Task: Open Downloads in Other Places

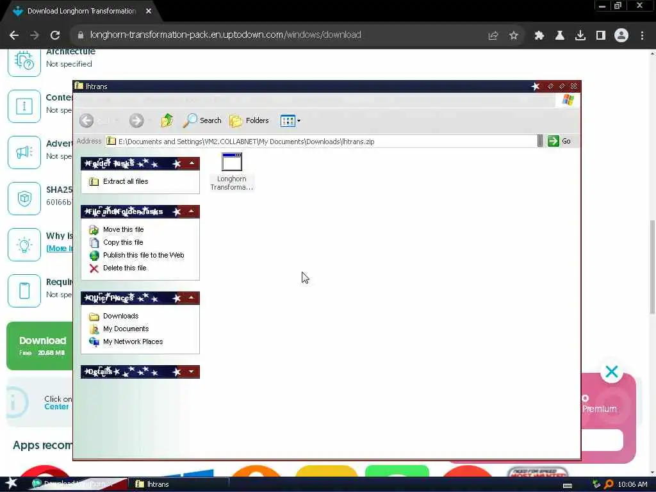Action: coord(121,316)
